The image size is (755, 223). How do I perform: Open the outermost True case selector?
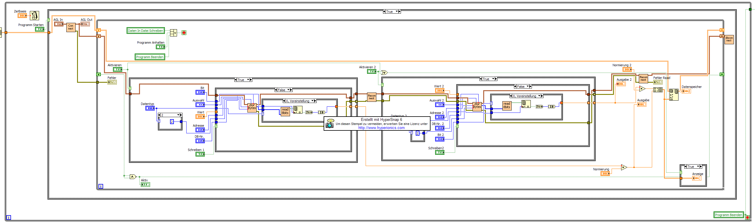click(x=392, y=12)
